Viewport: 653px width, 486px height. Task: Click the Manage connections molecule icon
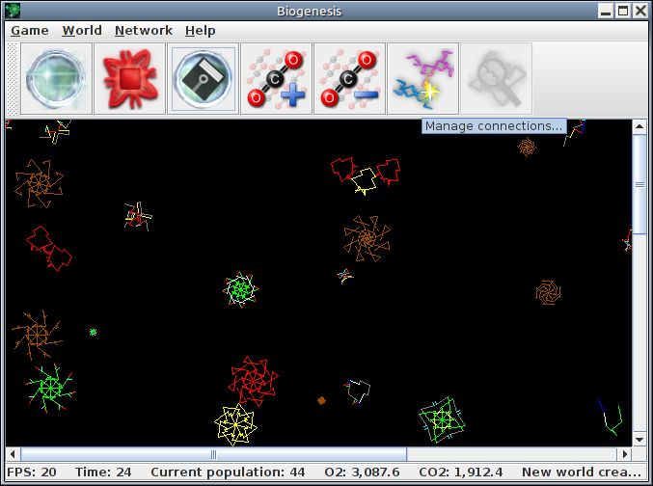[x=422, y=78]
